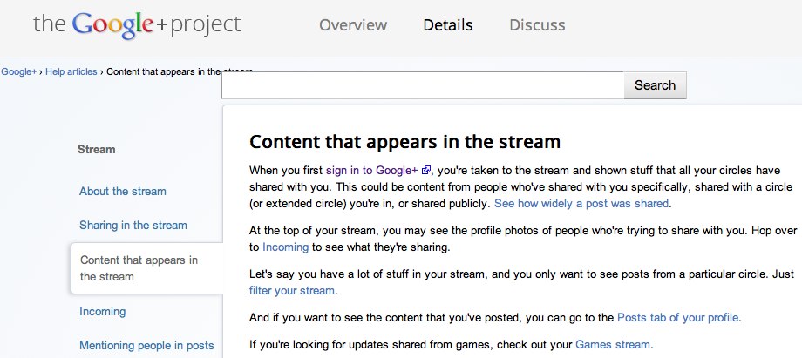Open Posts tab of your profile link
Screen dimensions: 802x358
coord(677,318)
